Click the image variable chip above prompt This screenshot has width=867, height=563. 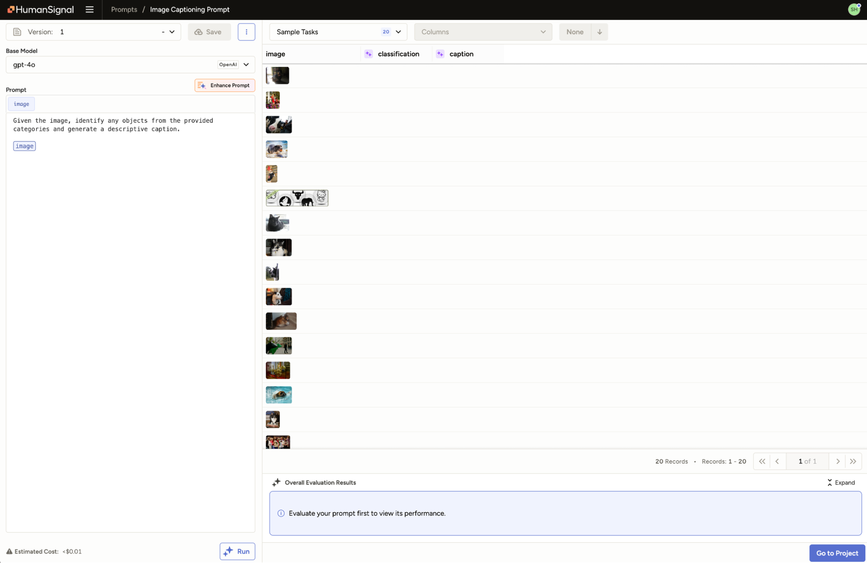coord(21,104)
